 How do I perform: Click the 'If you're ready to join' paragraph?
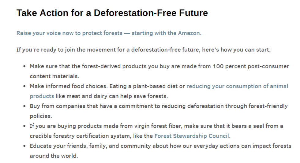coord(143,50)
